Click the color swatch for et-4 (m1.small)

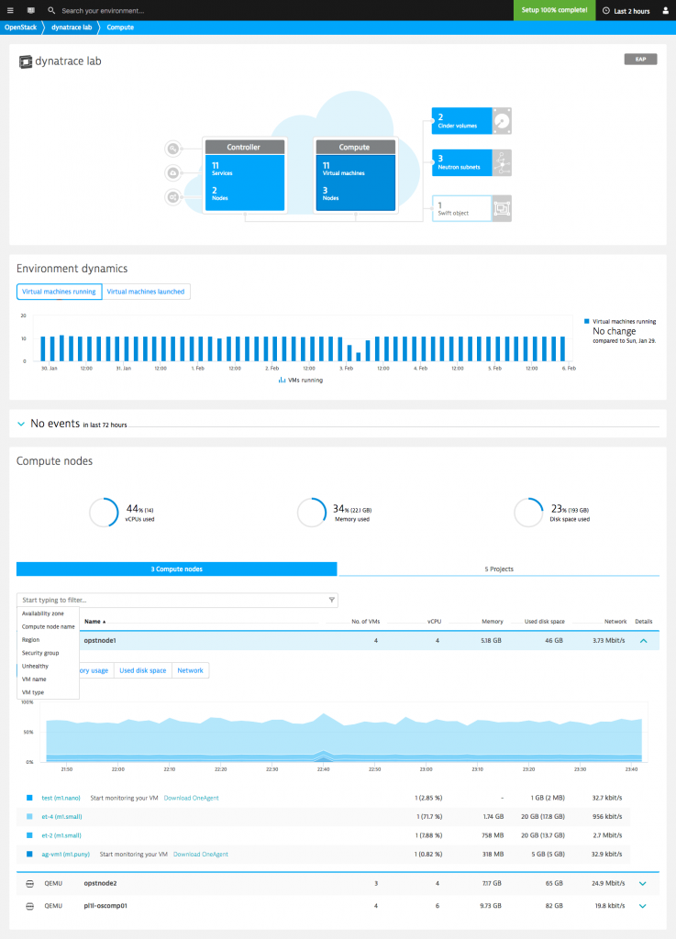point(29,817)
